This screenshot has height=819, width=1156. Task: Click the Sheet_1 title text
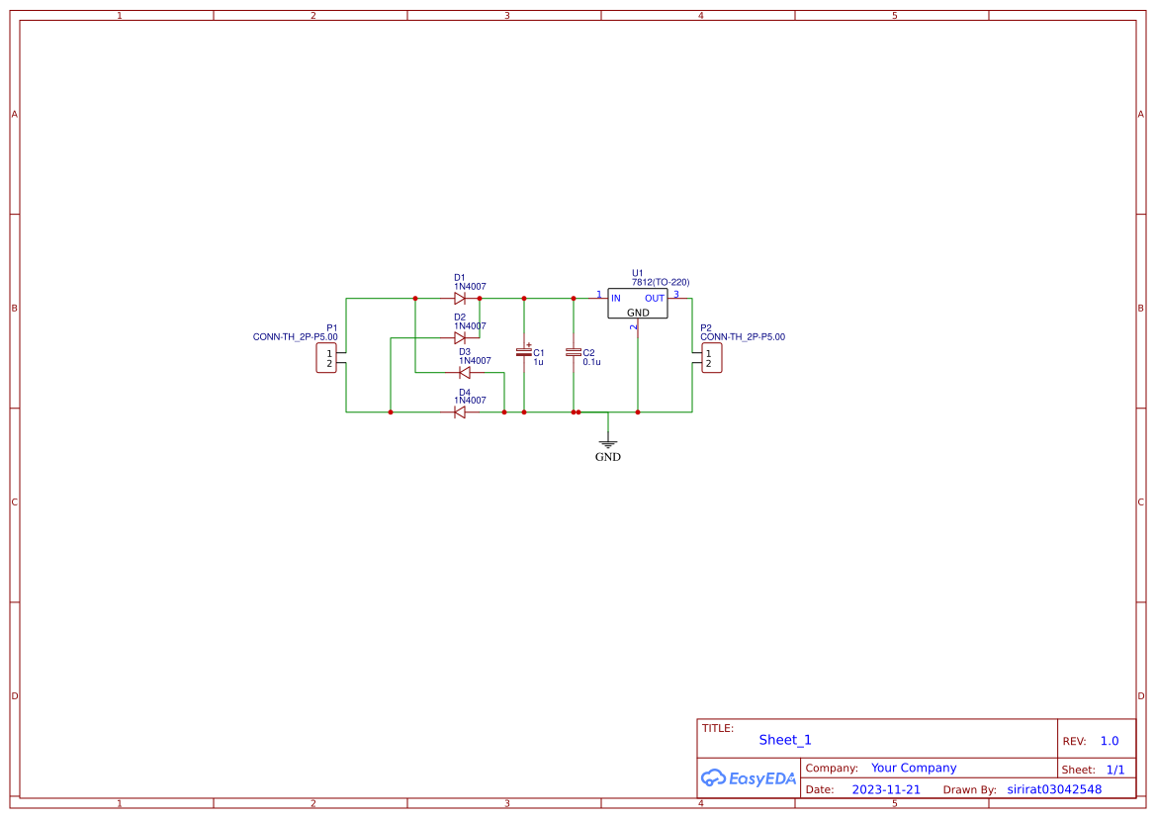pos(784,740)
